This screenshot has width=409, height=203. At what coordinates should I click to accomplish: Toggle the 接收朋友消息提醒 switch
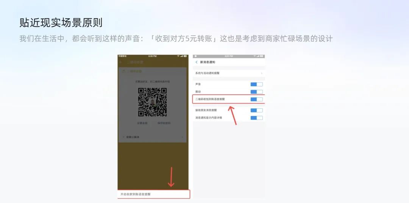[x=256, y=110]
